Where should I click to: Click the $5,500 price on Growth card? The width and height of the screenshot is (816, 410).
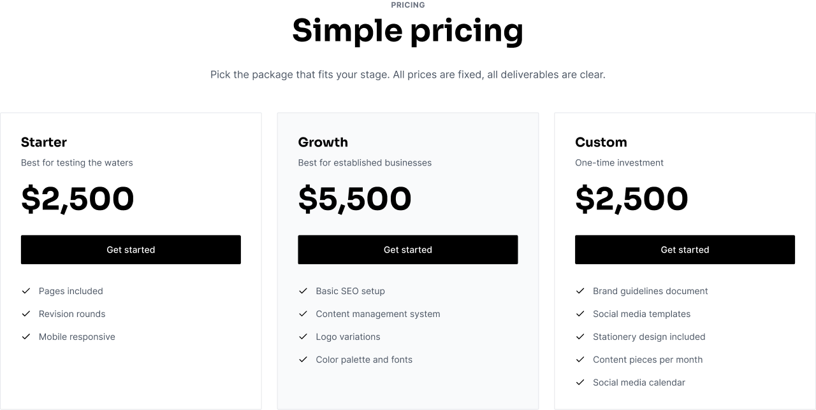pyautogui.click(x=355, y=199)
